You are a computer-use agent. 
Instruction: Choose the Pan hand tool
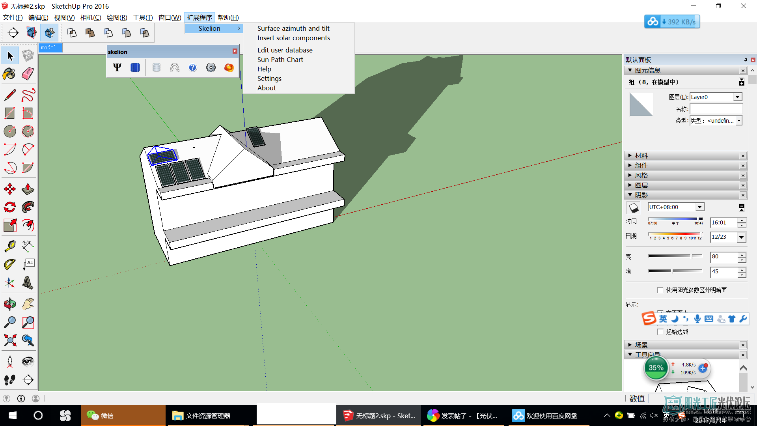[x=28, y=304]
